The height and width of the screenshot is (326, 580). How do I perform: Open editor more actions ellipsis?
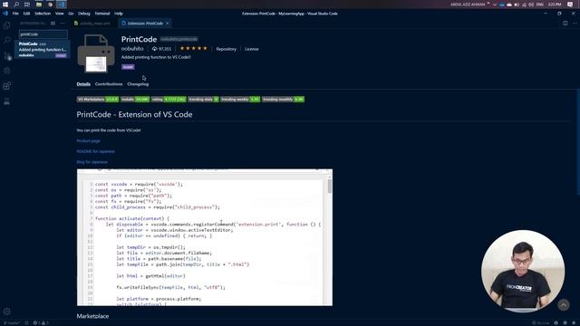[x=575, y=24]
